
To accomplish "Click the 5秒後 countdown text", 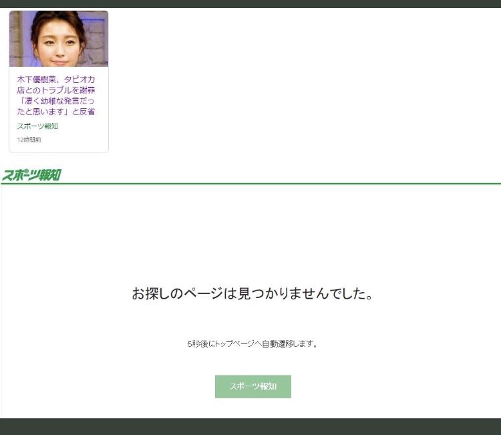I will 198,344.
